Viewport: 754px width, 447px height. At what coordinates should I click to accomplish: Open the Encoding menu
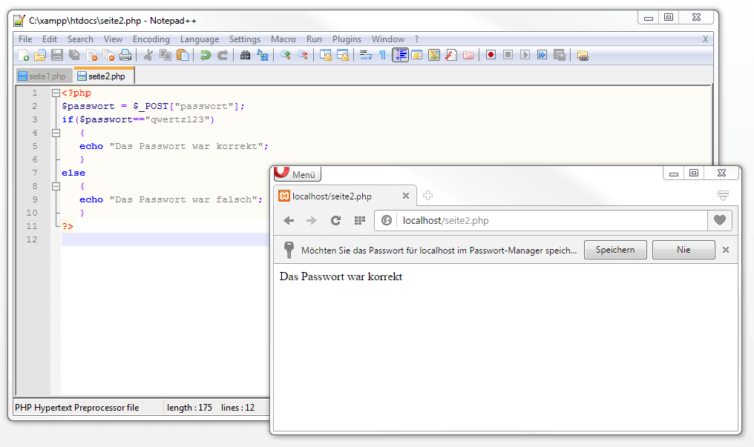[x=151, y=39]
